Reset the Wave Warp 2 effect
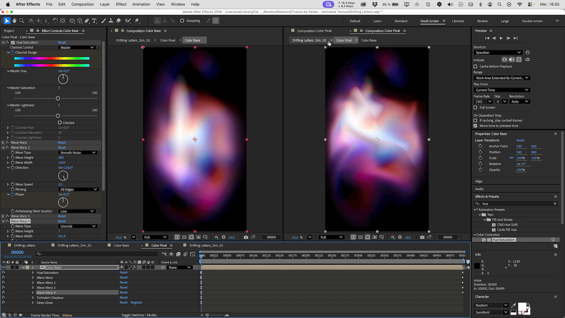This screenshot has width=565, height=318. pyautogui.click(x=62, y=148)
